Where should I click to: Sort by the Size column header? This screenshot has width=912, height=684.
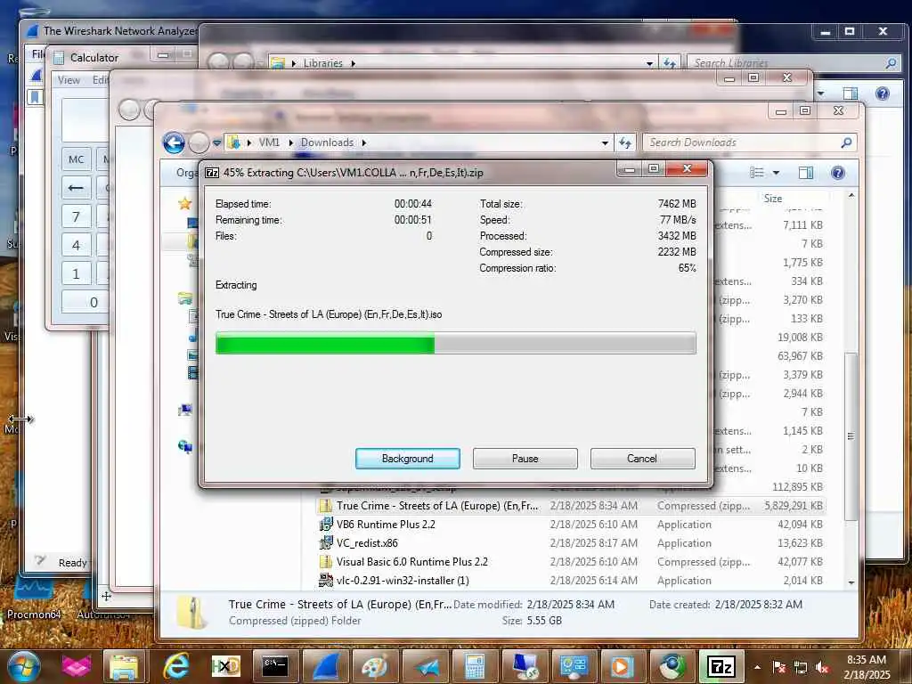[773, 199]
